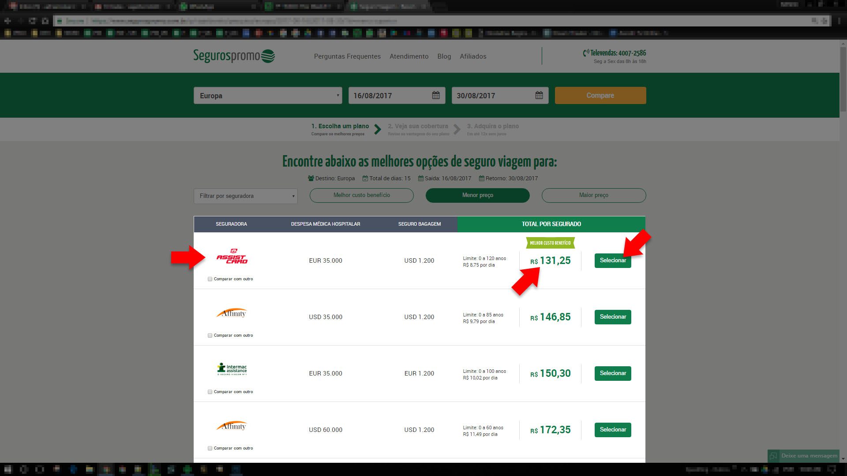847x476 pixels.
Task: Click the Televendas phone icon
Action: (x=586, y=53)
